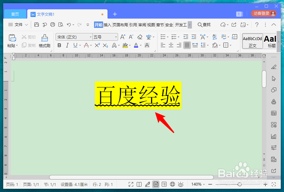284x192 pixels.
Task: Toggle Underline formatting
Action: (75, 45)
